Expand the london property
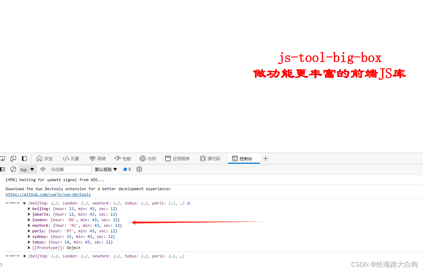Screen dimensions: 423x271 29,220
